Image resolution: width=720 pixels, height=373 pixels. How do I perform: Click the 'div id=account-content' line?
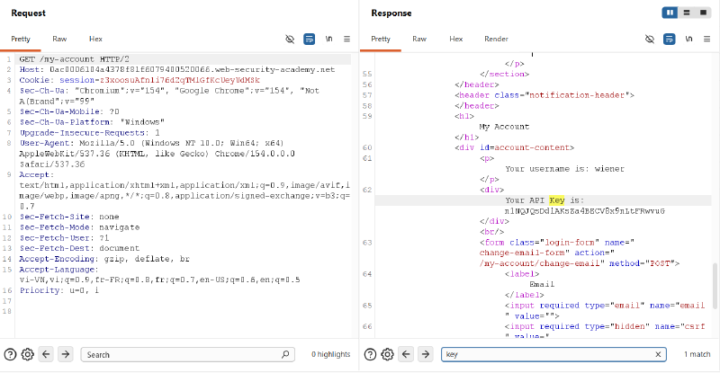click(514, 147)
